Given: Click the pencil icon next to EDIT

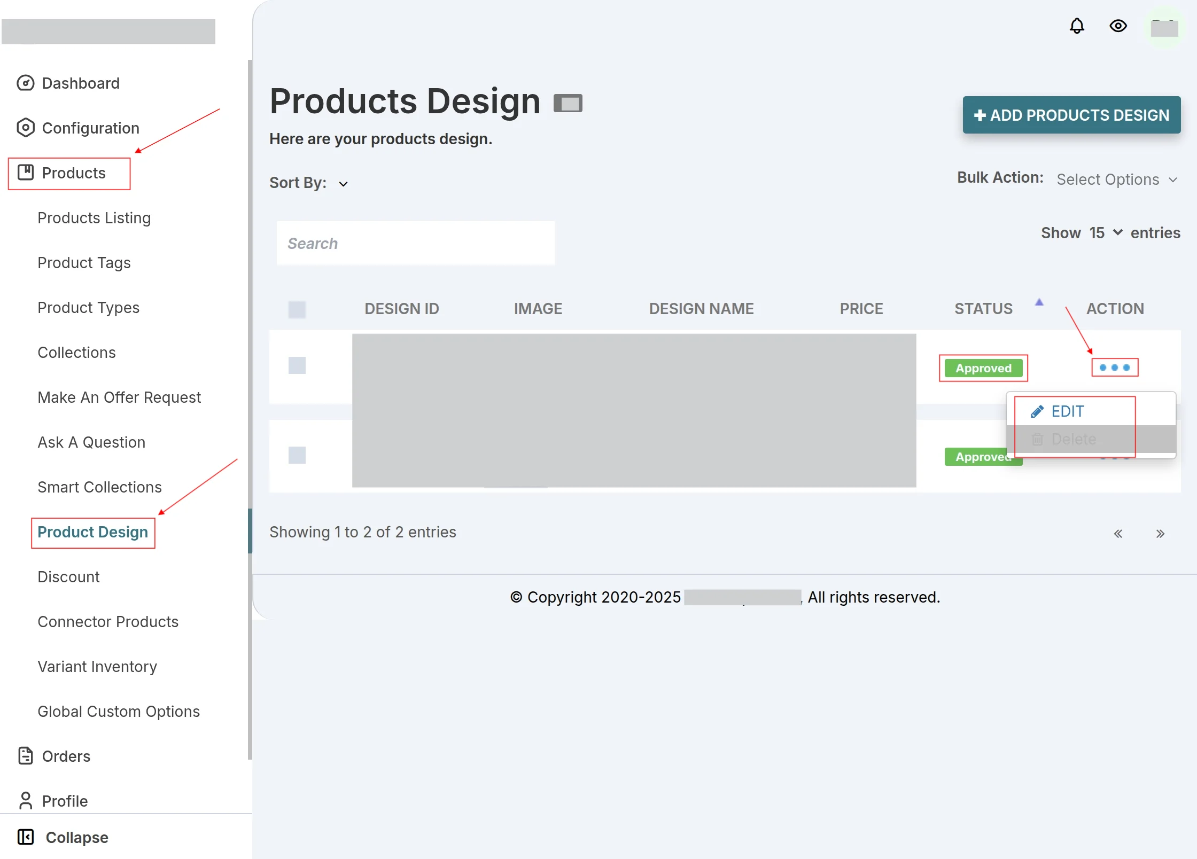Looking at the screenshot, I should pyautogui.click(x=1037, y=411).
